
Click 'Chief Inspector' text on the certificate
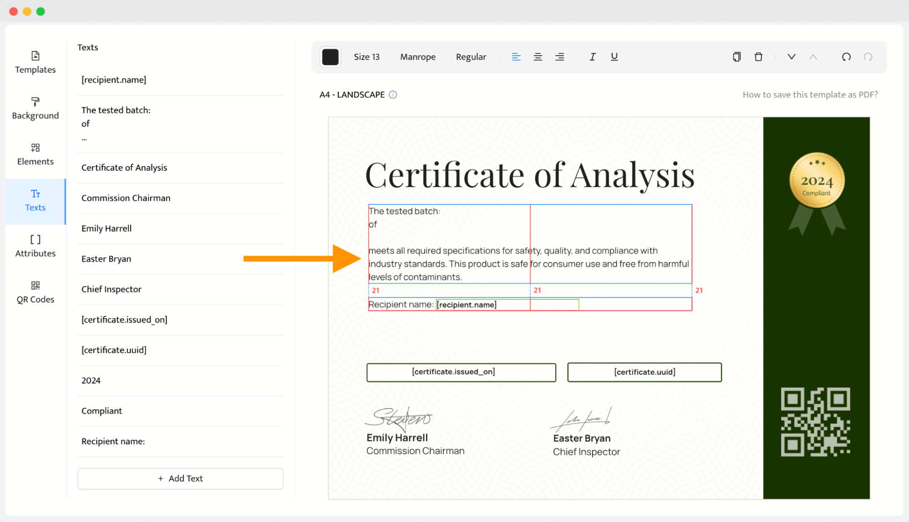pyautogui.click(x=586, y=452)
